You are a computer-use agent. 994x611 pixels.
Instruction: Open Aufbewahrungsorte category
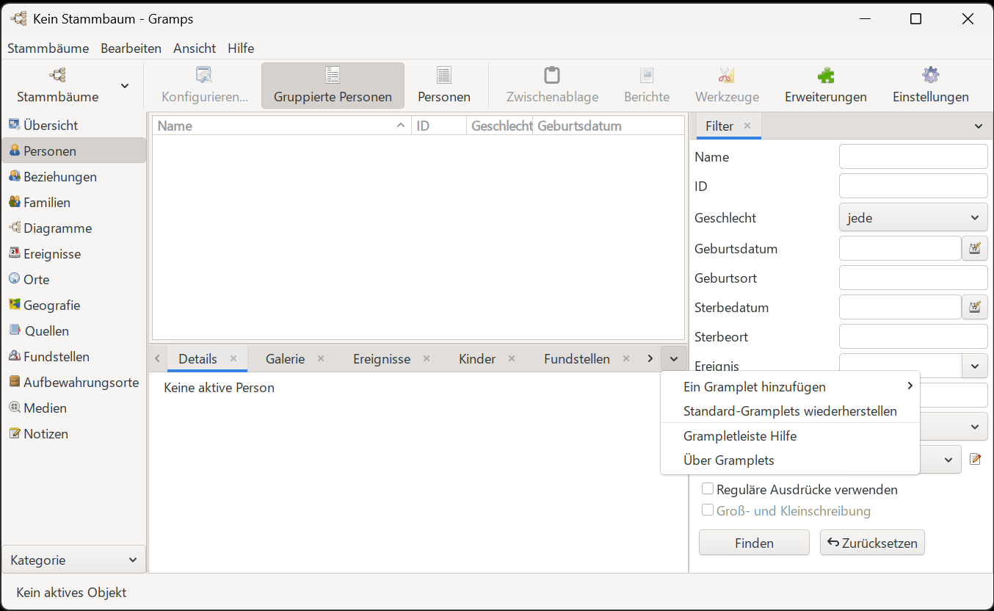point(73,382)
